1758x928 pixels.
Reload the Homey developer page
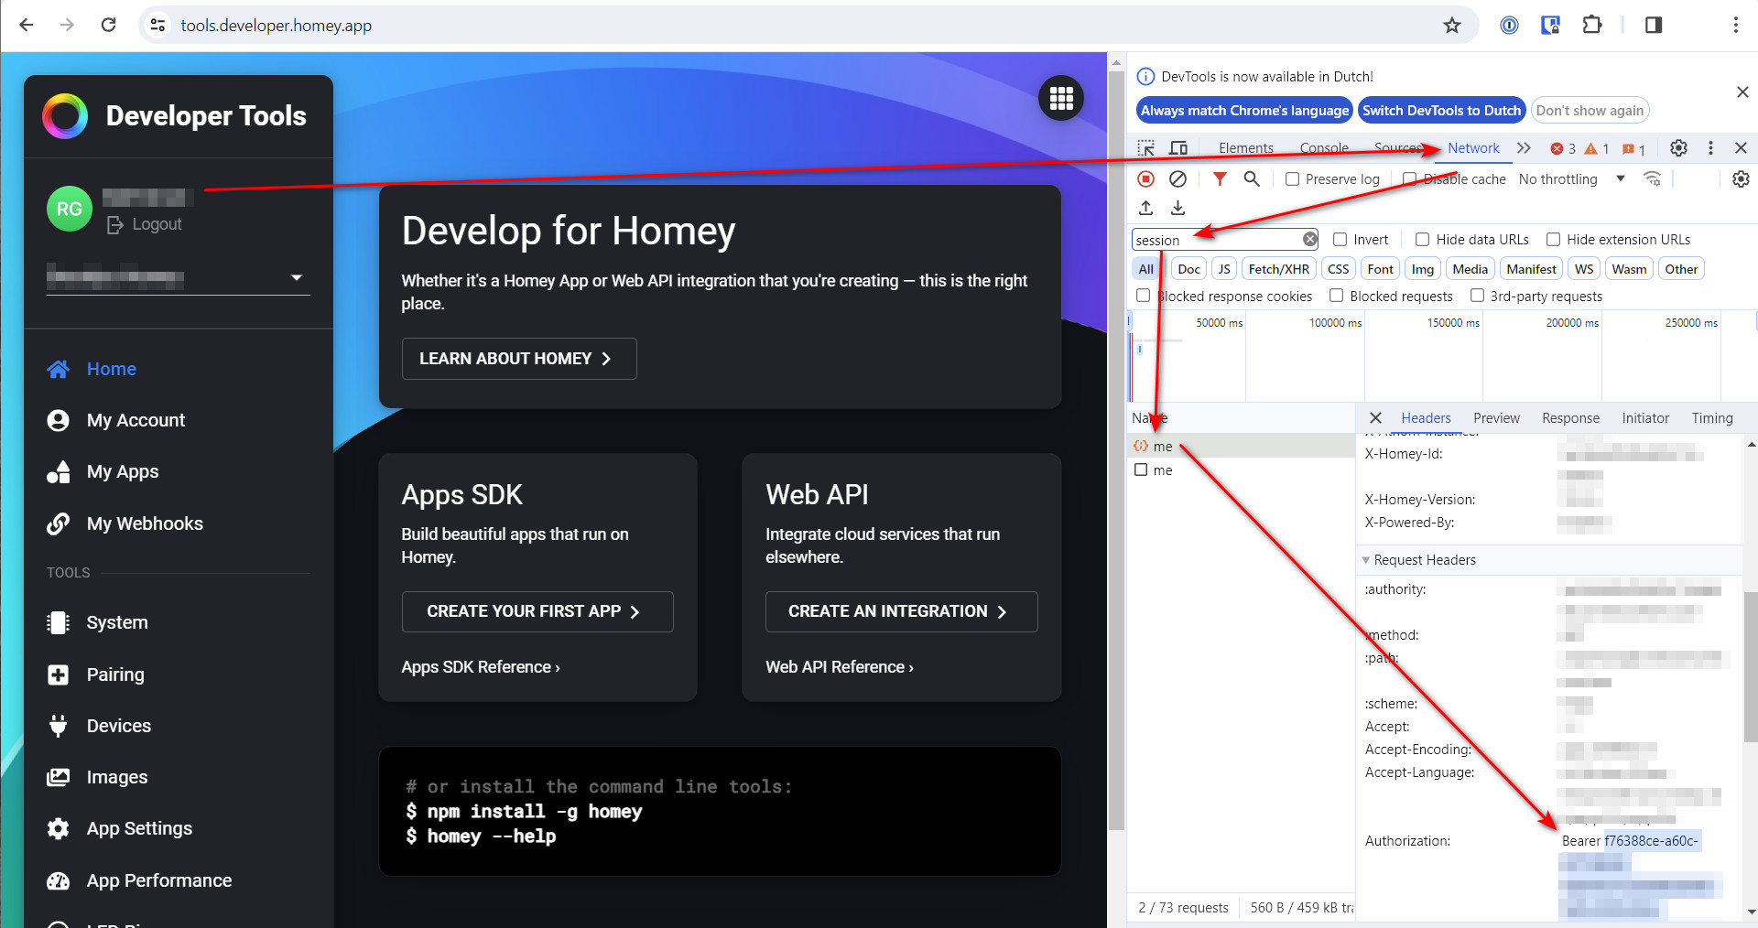(x=108, y=26)
